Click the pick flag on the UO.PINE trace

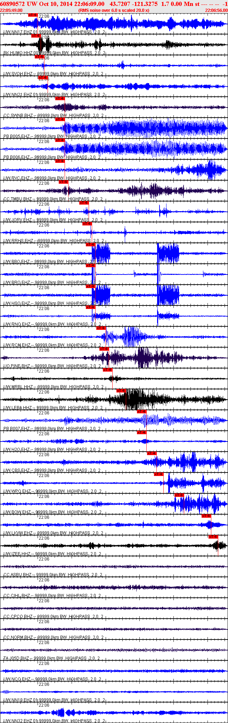pyautogui.click(x=104, y=349)
